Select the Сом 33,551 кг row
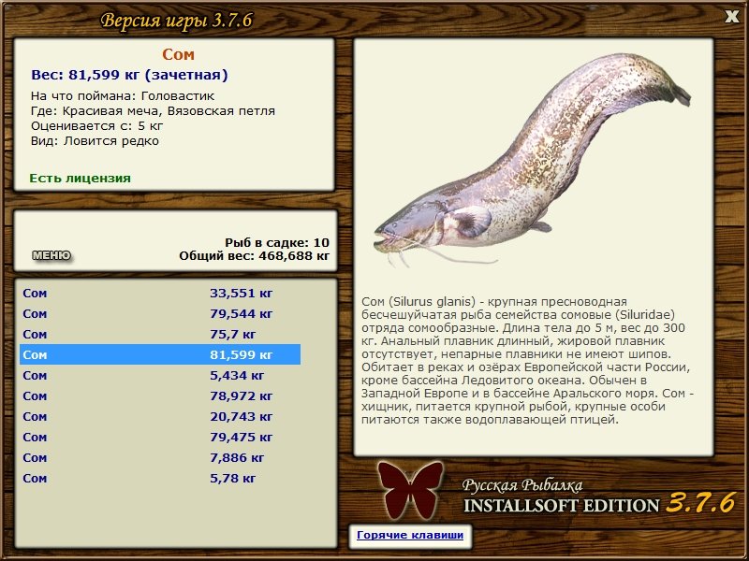749x561 pixels. [x=160, y=293]
